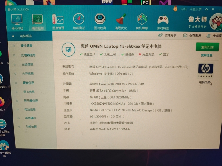Click the 鲁大师 mascot avatar
222x166 pixels.
(x=216, y=22)
